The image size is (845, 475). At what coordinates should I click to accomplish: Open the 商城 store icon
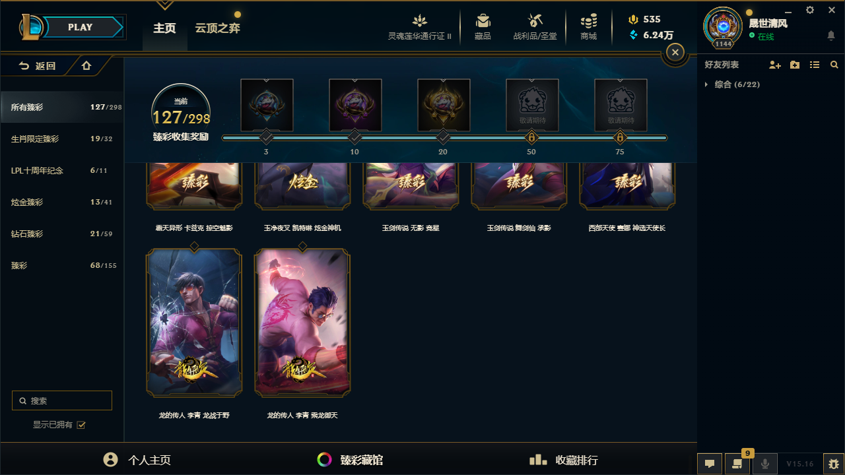click(589, 20)
